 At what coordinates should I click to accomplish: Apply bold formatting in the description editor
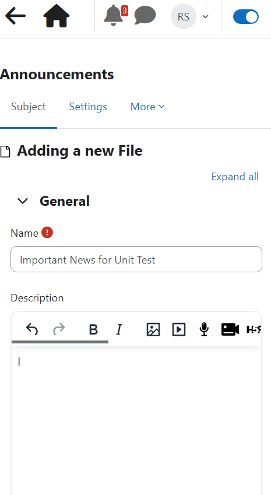click(93, 329)
